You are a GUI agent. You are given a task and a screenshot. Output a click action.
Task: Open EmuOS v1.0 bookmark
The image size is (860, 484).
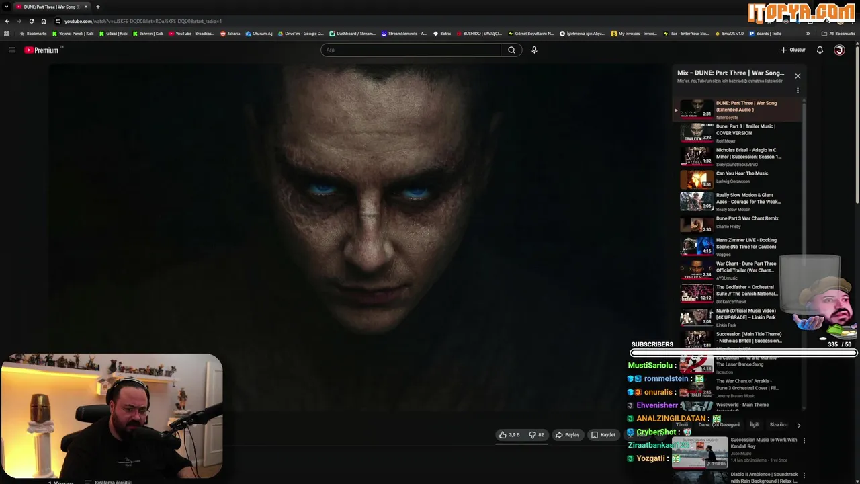point(728,33)
